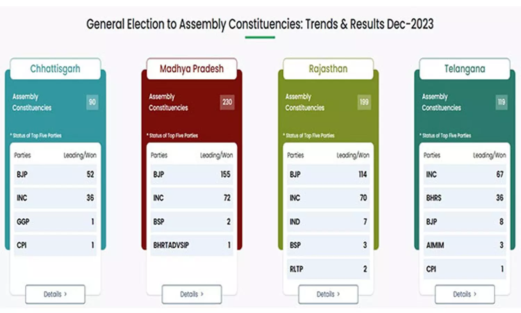Click BJP row in Chhattisgarh table
Image resolution: width=521 pixels, height=313 pixels.
[55, 174]
